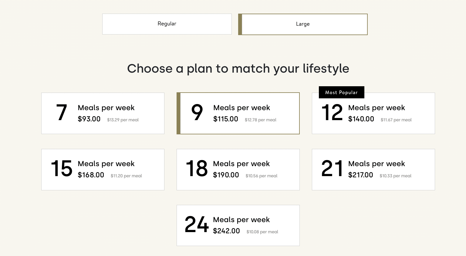Choose the 7 meals per week plan
The width and height of the screenshot is (466, 256).
click(x=103, y=113)
